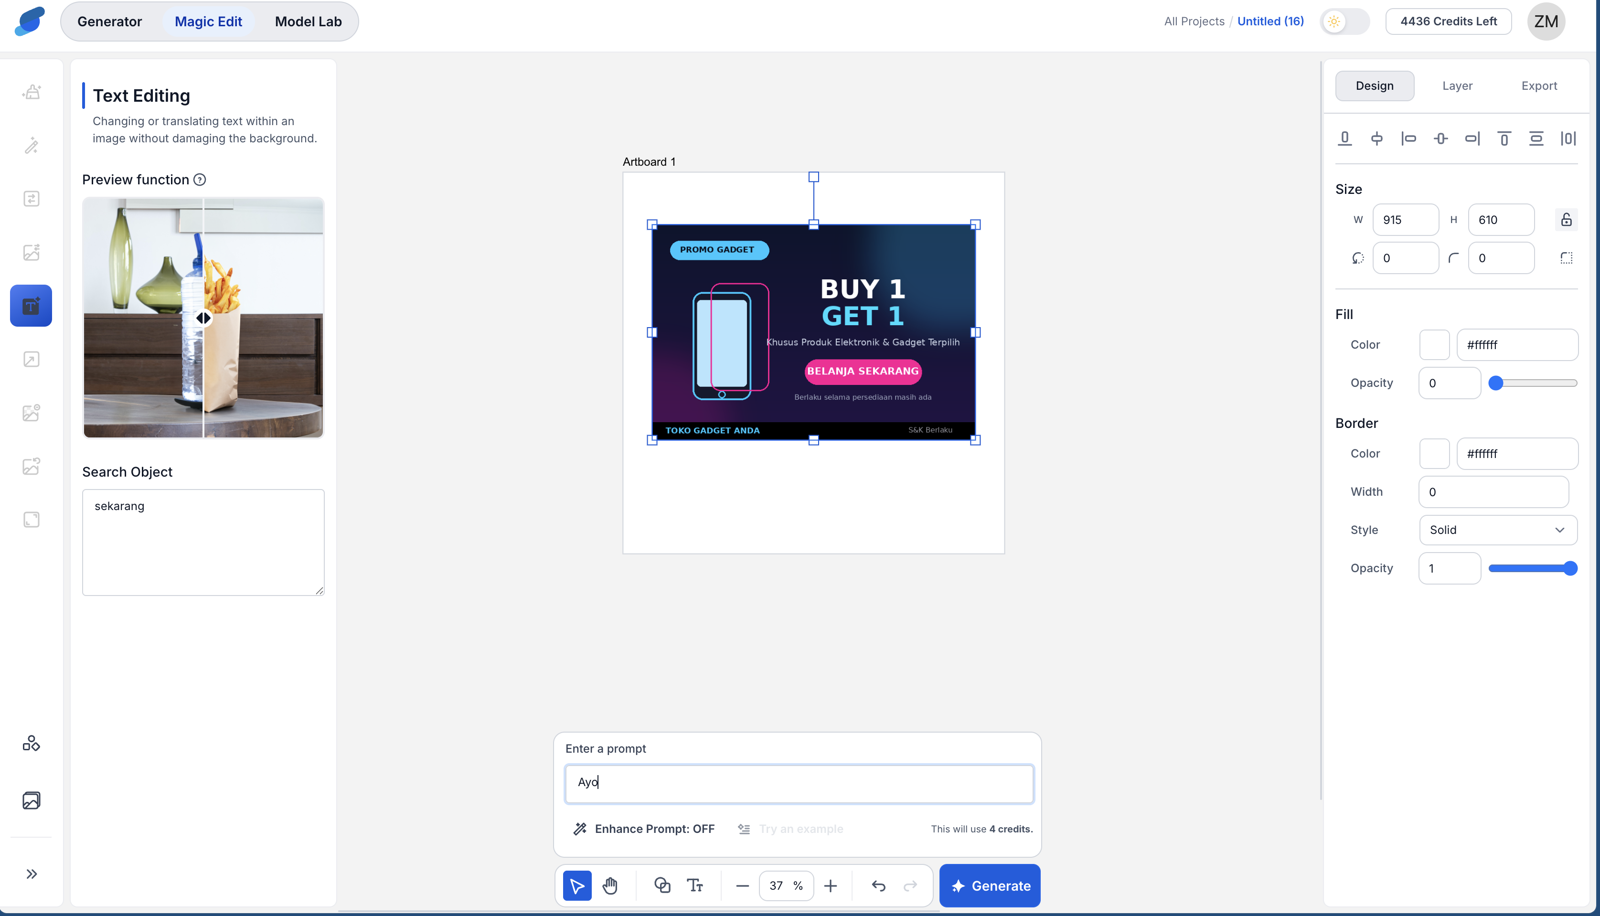
Task: Click the Height H size field
Action: click(1501, 220)
